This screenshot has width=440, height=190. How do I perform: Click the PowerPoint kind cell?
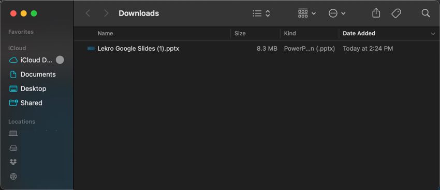[x=310, y=49]
